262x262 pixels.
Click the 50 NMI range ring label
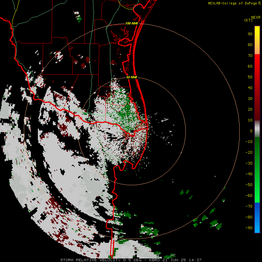[x=132, y=77]
